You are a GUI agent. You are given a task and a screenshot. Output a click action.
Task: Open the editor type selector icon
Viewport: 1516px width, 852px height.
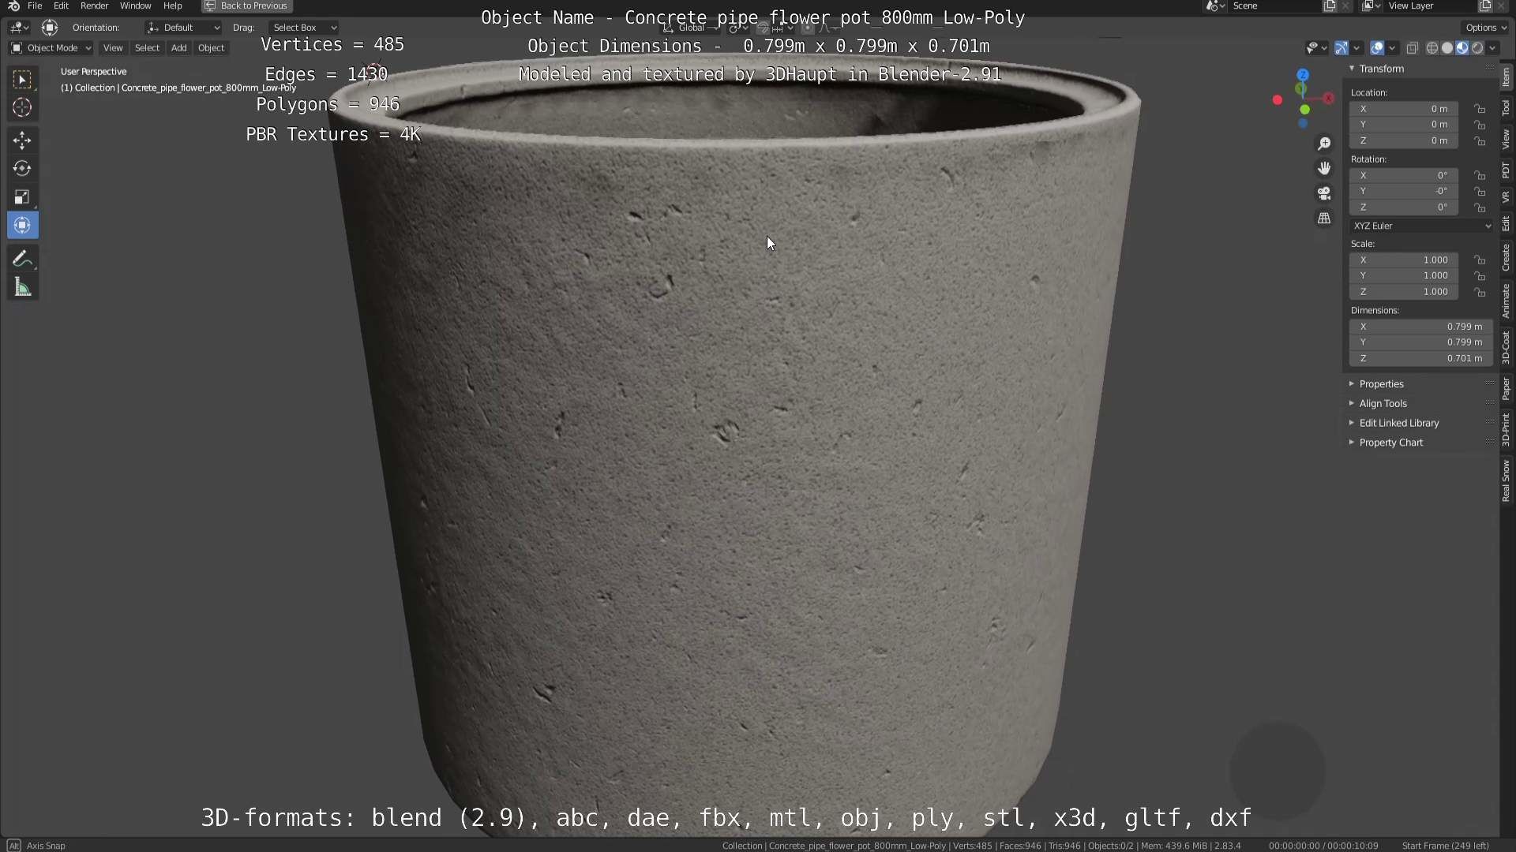[x=19, y=28]
